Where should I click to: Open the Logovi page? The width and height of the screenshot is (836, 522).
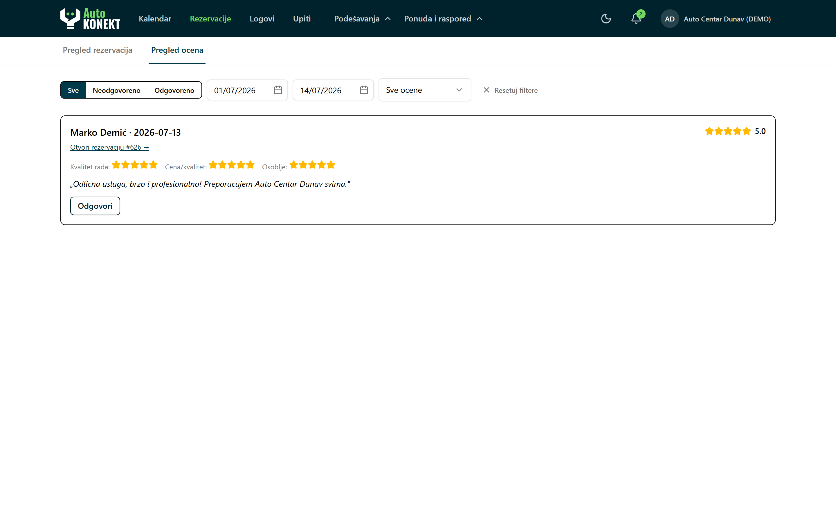(262, 19)
